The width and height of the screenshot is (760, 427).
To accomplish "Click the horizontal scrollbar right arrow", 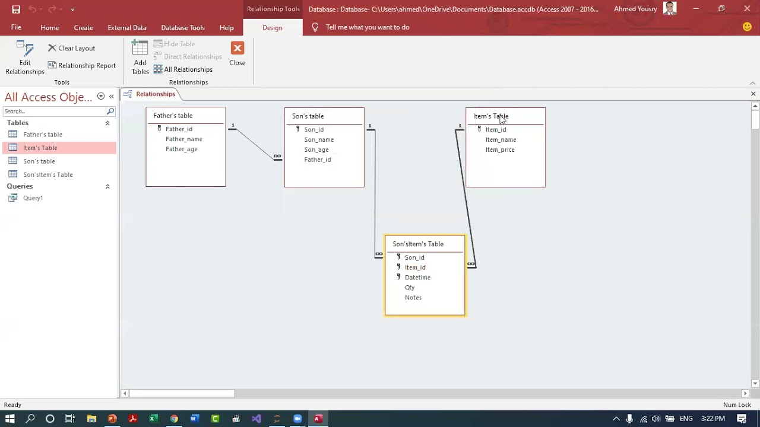I will coord(745,393).
